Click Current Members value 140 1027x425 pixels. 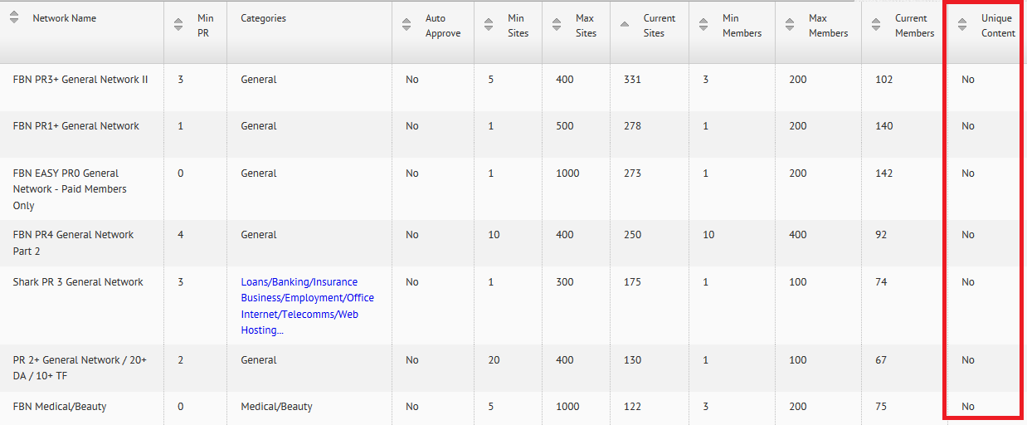click(x=884, y=126)
